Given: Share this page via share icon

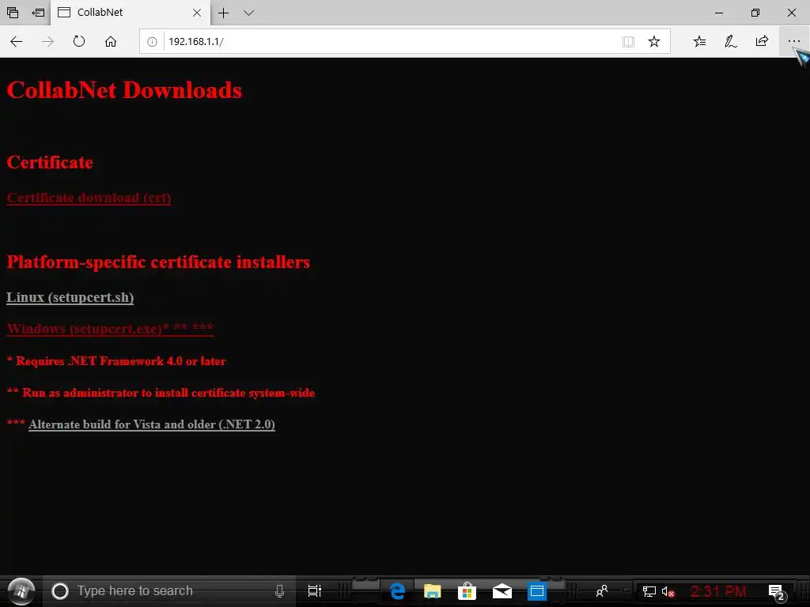Looking at the screenshot, I should tap(762, 41).
